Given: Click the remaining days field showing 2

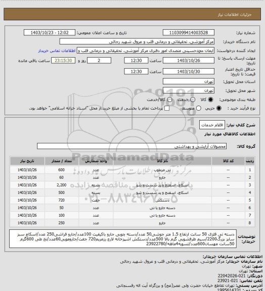Looking at the screenshot, I should coord(99,61).
